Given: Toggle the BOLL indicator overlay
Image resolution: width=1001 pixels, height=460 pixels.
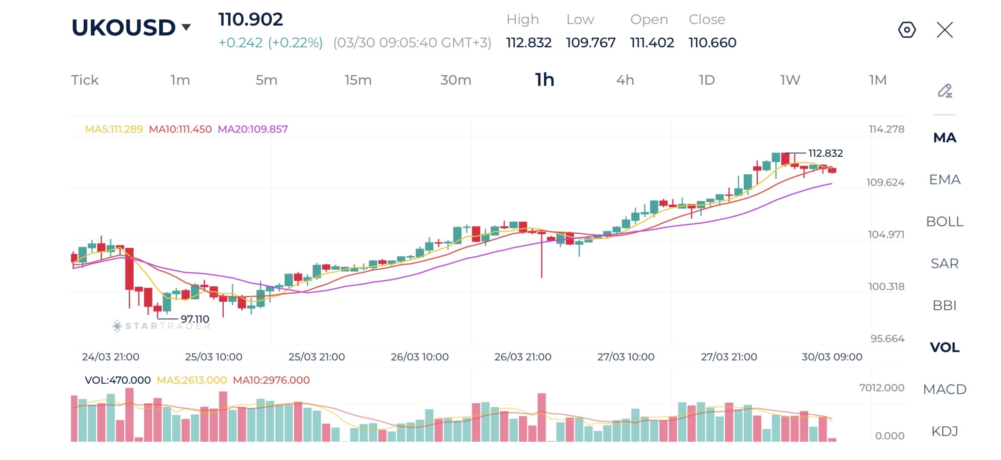Looking at the screenshot, I should (x=944, y=221).
